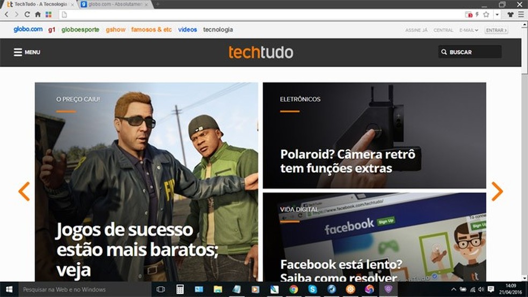Click the BUSCAR search field

pos(470,52)
